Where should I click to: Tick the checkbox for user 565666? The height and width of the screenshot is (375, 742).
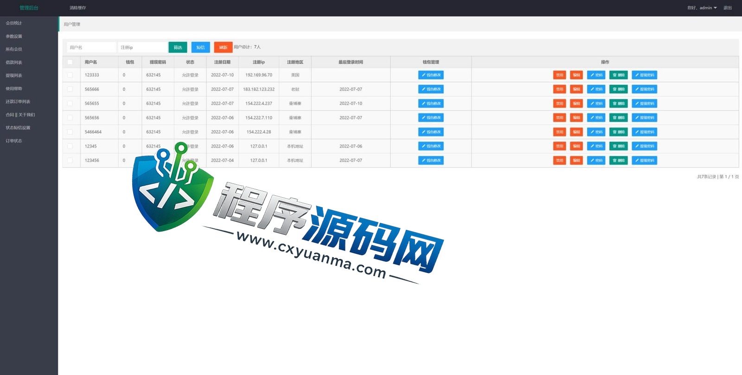point(70,89)
